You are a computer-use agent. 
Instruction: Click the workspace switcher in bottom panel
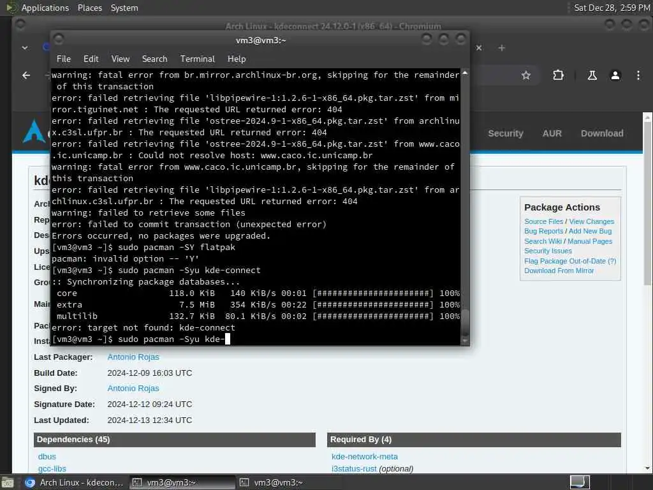point(580,482)
